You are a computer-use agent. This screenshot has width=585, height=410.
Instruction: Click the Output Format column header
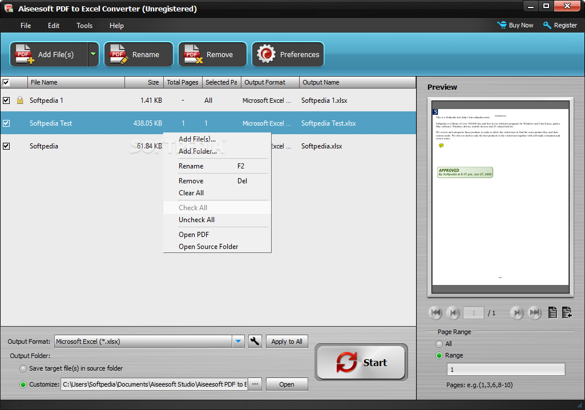(x=270, y=82)
